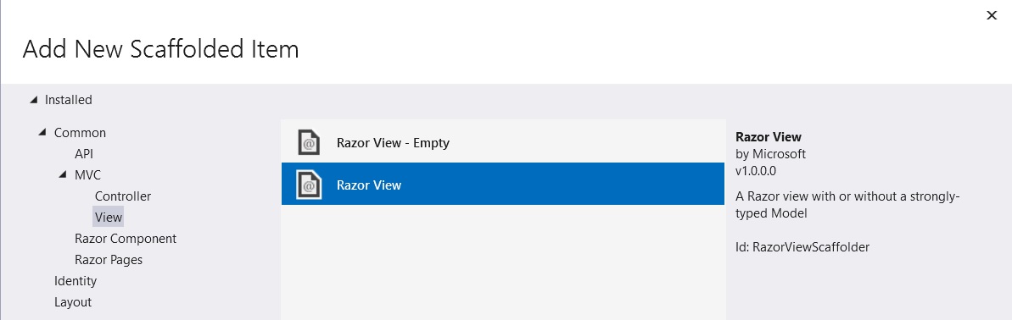This screenshot has height=320, width=1012.
Task: Select the MVC category label
Action: point(87,175)
